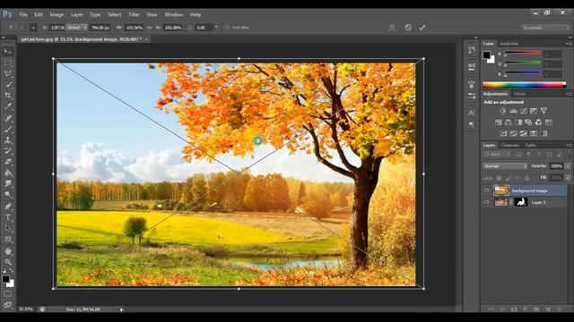The height and width of the screenshot is (322, 574).
Task: Open the Opacity slider arrow
Action: tap(568, 166)
